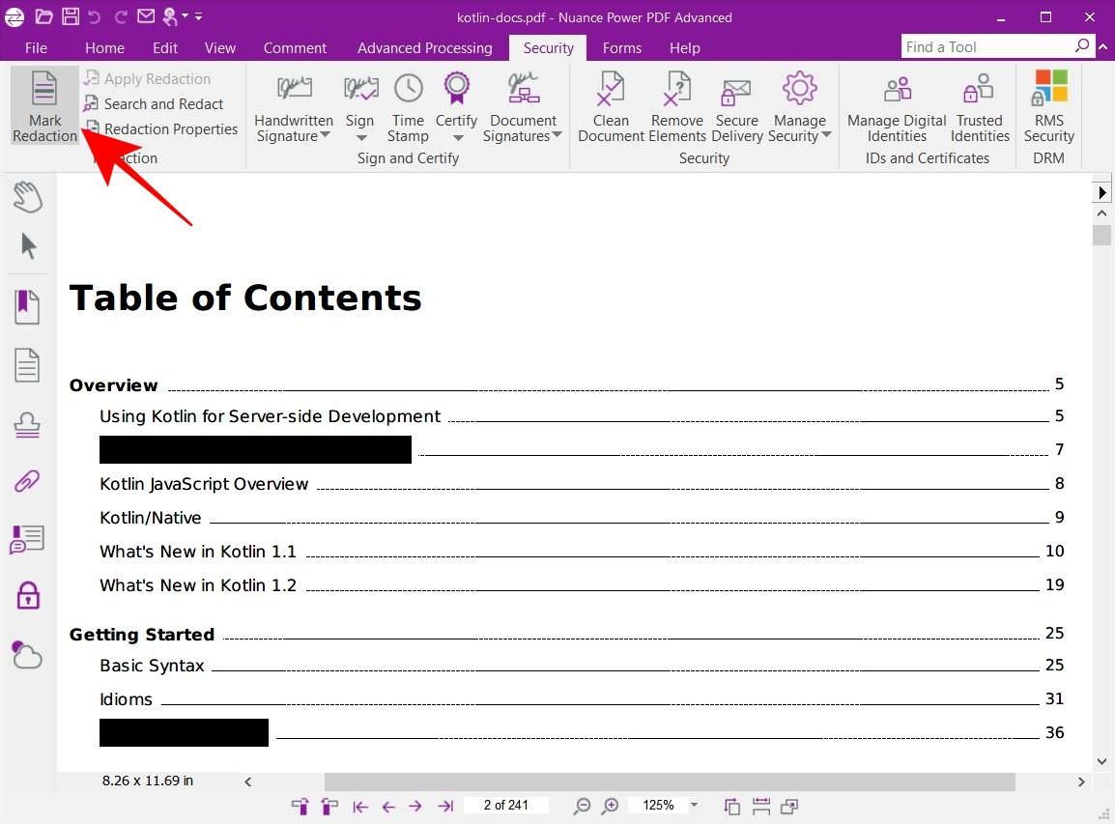Click the RMS Security icon
Viewport: 1115px width, 824px height.
click(x=1048, y=106)
